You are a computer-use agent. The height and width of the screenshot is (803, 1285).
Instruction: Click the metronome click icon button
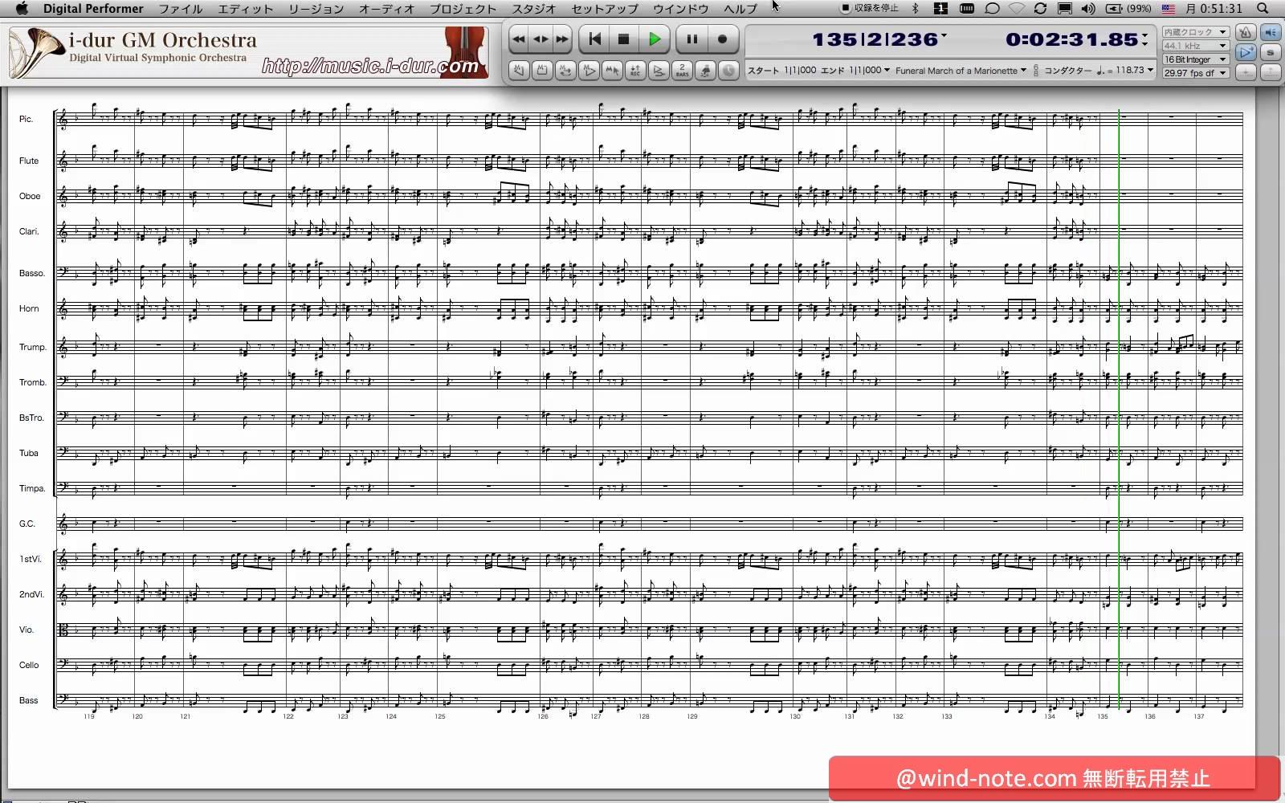1245,32
